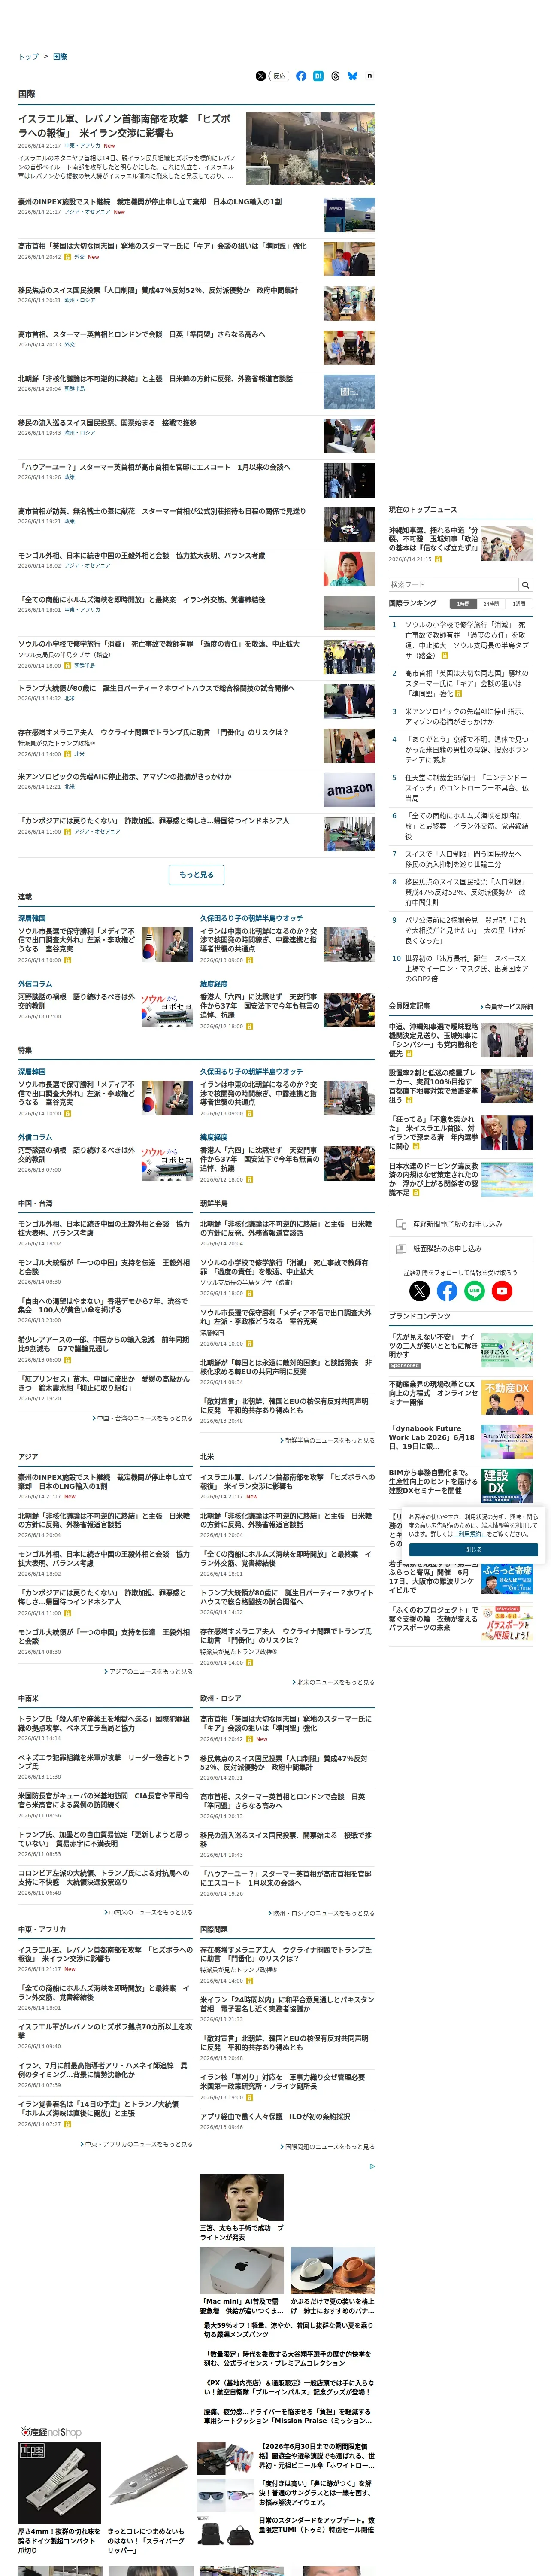Expand 欧州・ロシアのニュースをもっと見る
551x2576 pixels.
coord(321,1913)
